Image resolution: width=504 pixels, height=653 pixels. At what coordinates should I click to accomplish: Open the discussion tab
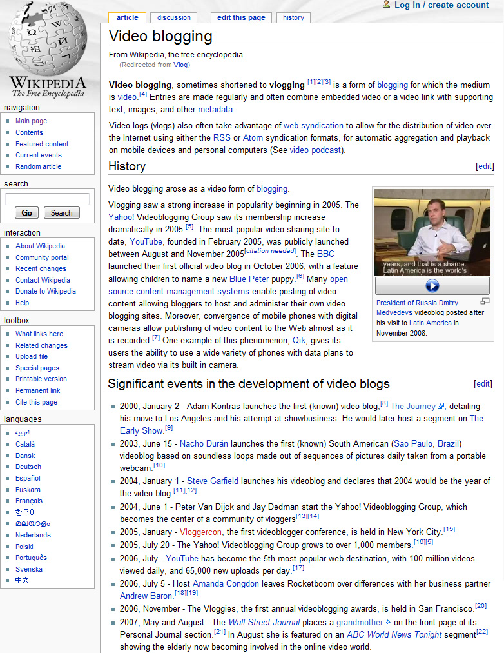click(174, 17)
